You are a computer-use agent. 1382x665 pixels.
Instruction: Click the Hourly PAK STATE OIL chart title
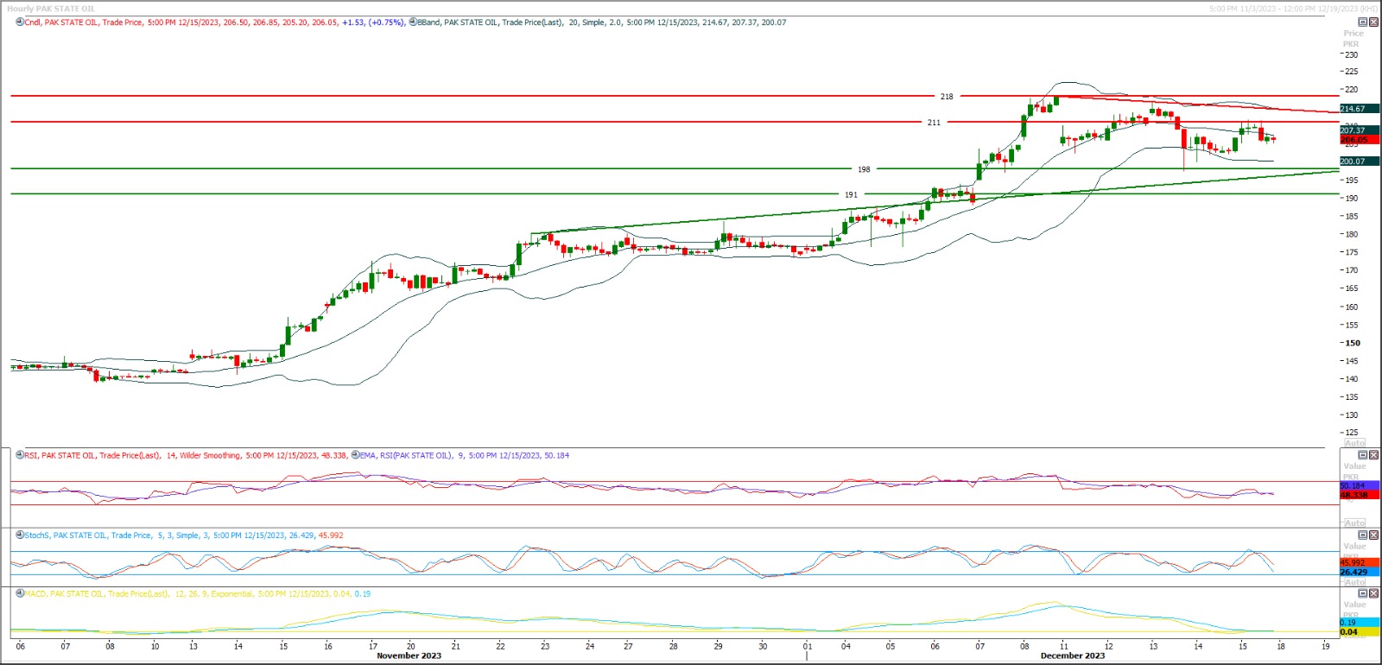point(51,9)
